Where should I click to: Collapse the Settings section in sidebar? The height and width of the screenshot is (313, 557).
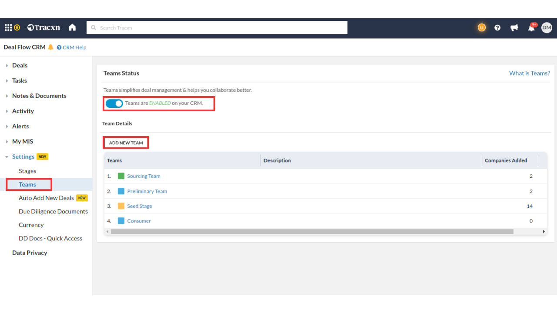click(23, 157)
